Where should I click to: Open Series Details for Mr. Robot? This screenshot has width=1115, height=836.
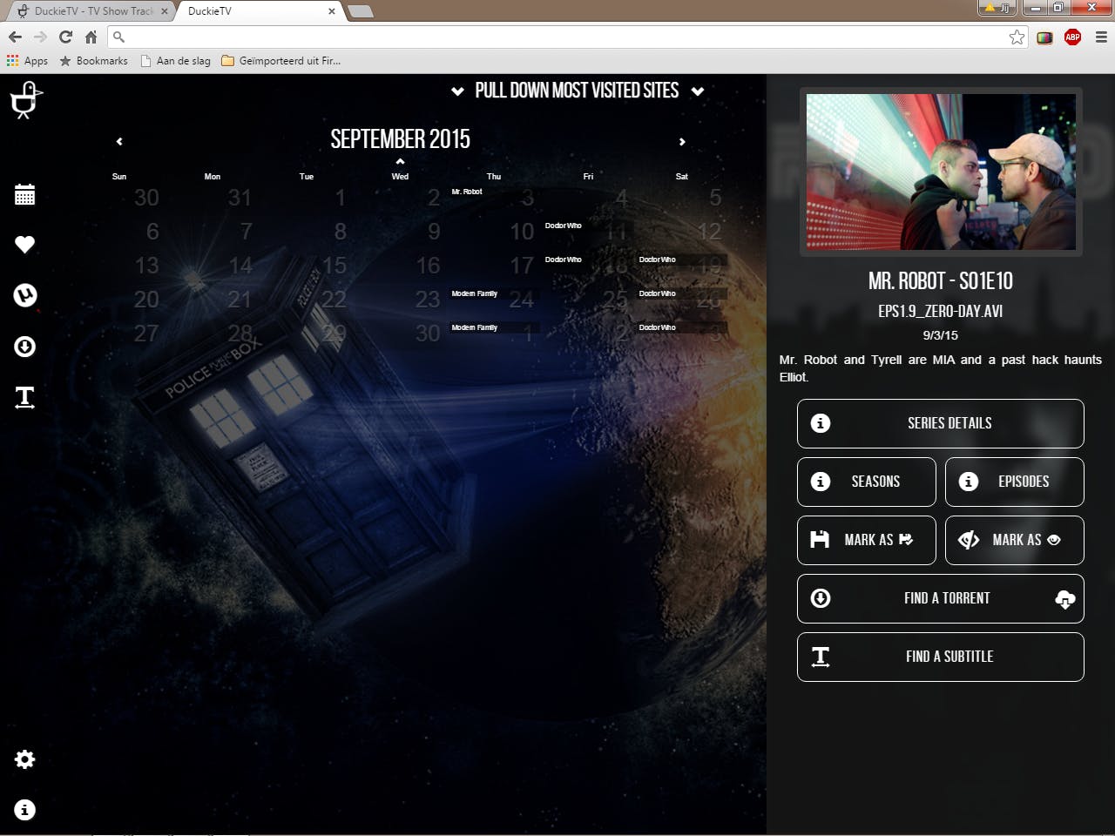[x=941, y=423]
